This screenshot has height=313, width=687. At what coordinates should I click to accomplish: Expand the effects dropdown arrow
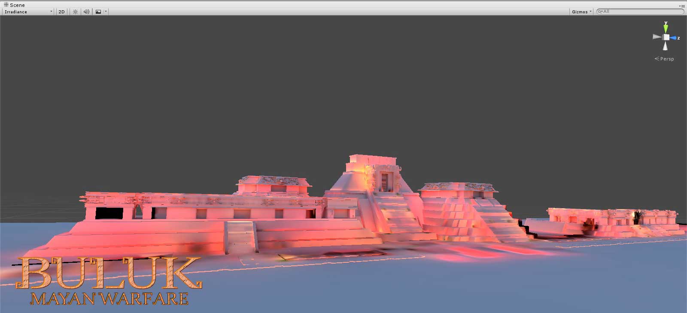(x=106, y=12)
